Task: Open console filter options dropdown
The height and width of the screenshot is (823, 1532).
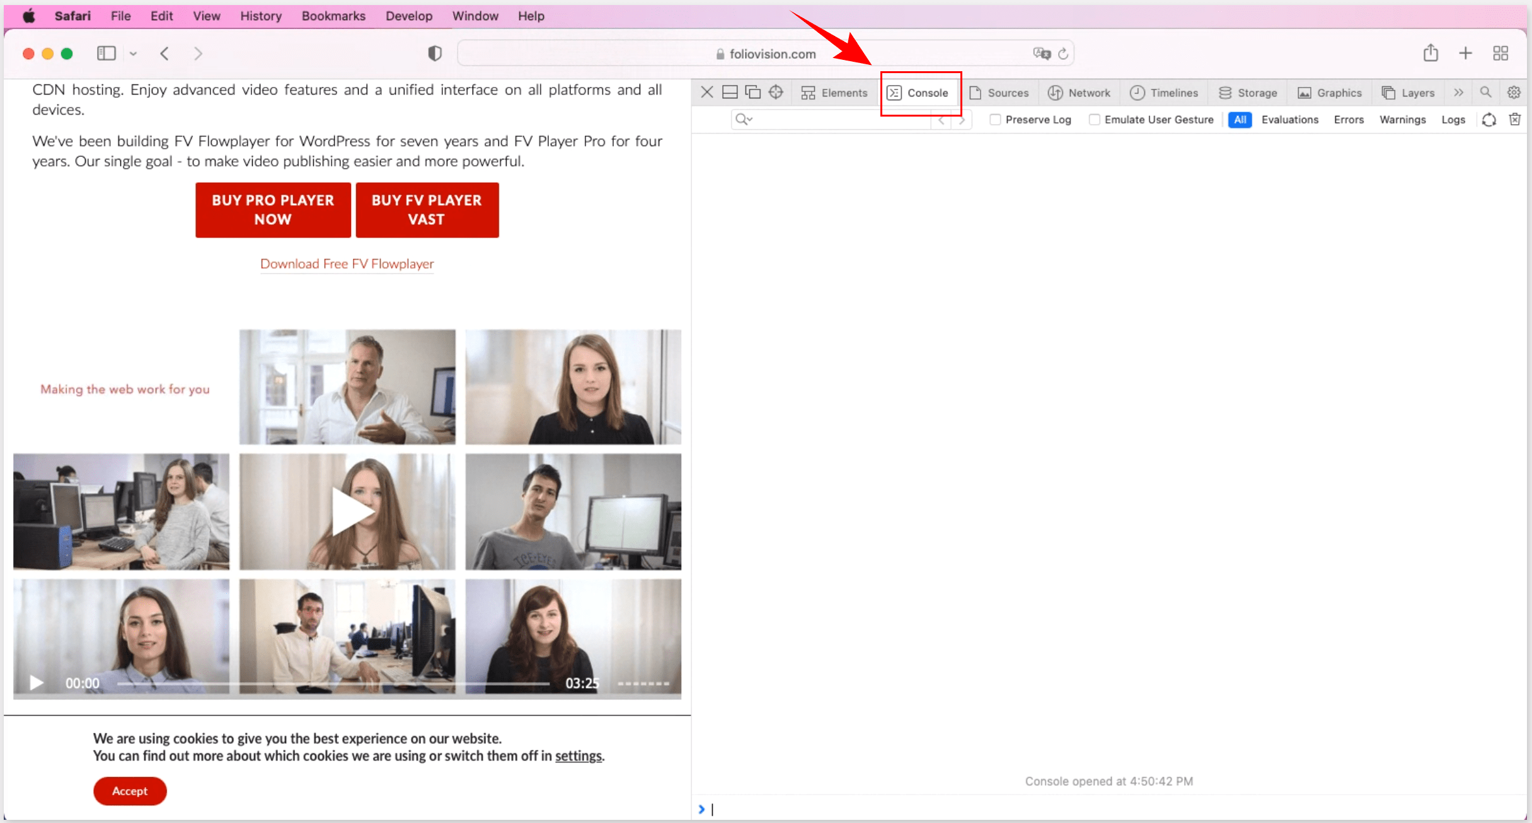Action: [x=744, y=119]
